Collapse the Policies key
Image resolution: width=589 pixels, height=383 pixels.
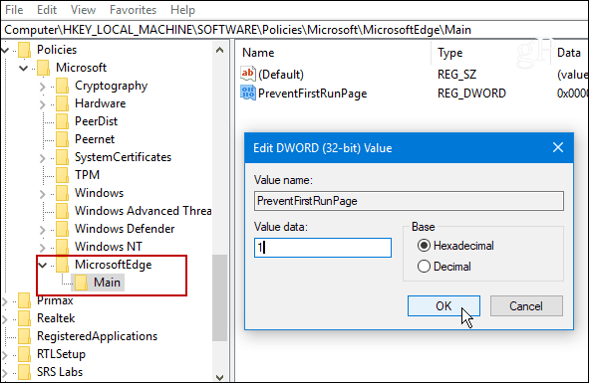tap(5, 50)
